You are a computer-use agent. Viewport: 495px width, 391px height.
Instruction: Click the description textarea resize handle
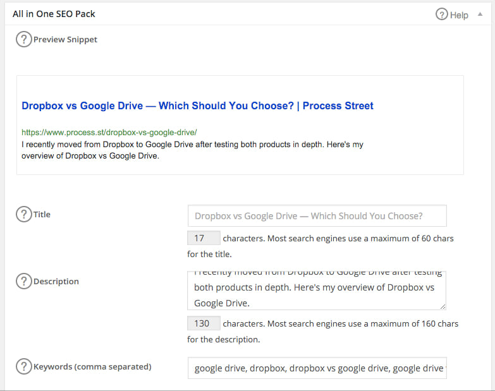pyautogui.click(x=443, y=306)
